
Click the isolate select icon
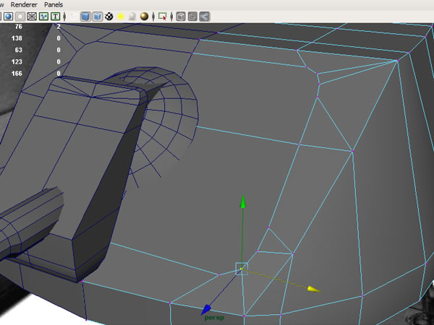(163, 16)
